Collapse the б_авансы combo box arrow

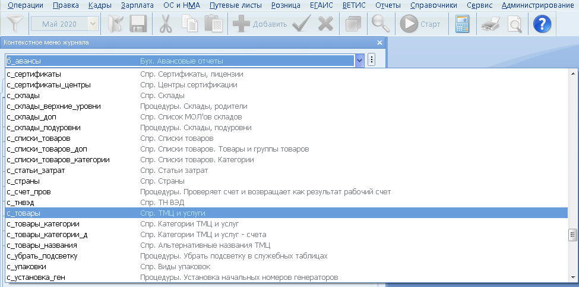360,61
